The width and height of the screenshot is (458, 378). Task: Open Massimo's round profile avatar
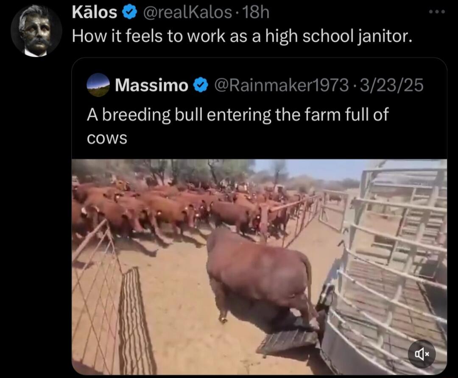click(x=98, y=85)
